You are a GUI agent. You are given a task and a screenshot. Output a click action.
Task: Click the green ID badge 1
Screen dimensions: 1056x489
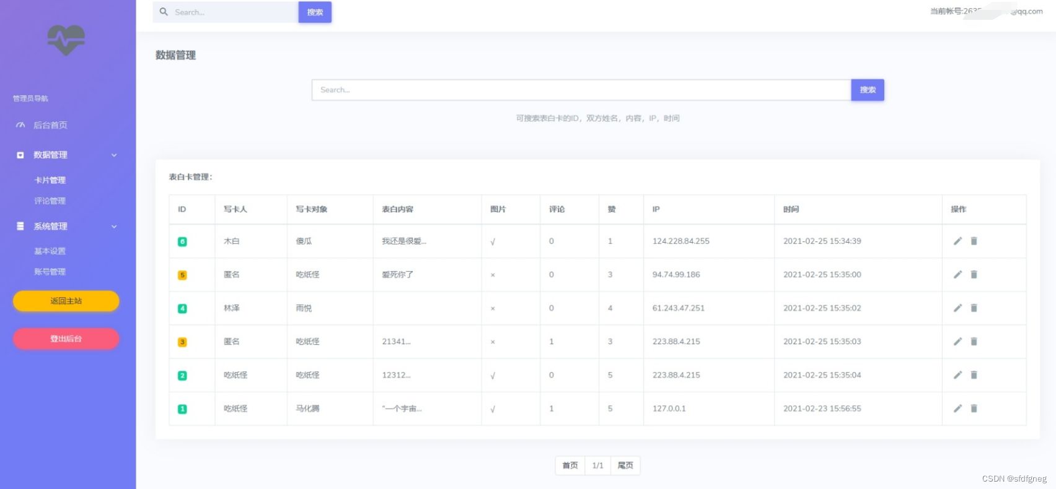(182, 409)
